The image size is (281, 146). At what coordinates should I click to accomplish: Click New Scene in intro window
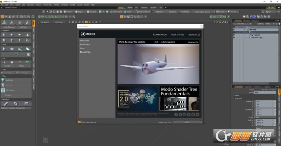84,41
